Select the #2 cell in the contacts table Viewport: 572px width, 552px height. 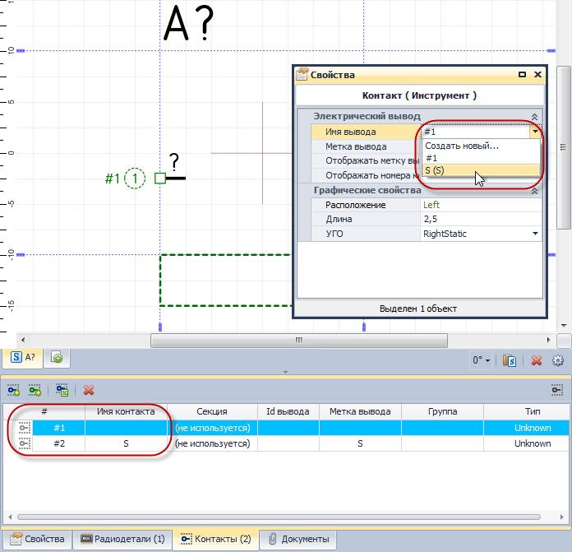pos(59,443)
